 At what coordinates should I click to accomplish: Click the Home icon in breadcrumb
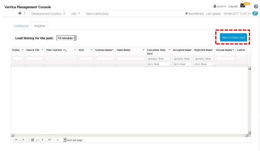click(x=20, y=13)
